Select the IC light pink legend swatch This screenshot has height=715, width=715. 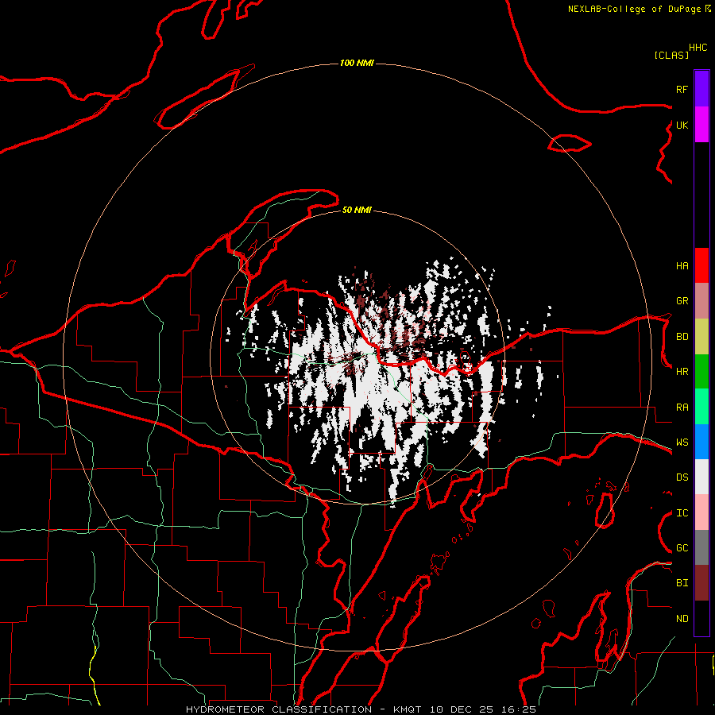701,512
